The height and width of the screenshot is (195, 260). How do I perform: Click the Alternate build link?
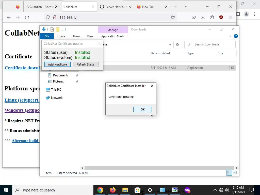(x=26, y=141)
